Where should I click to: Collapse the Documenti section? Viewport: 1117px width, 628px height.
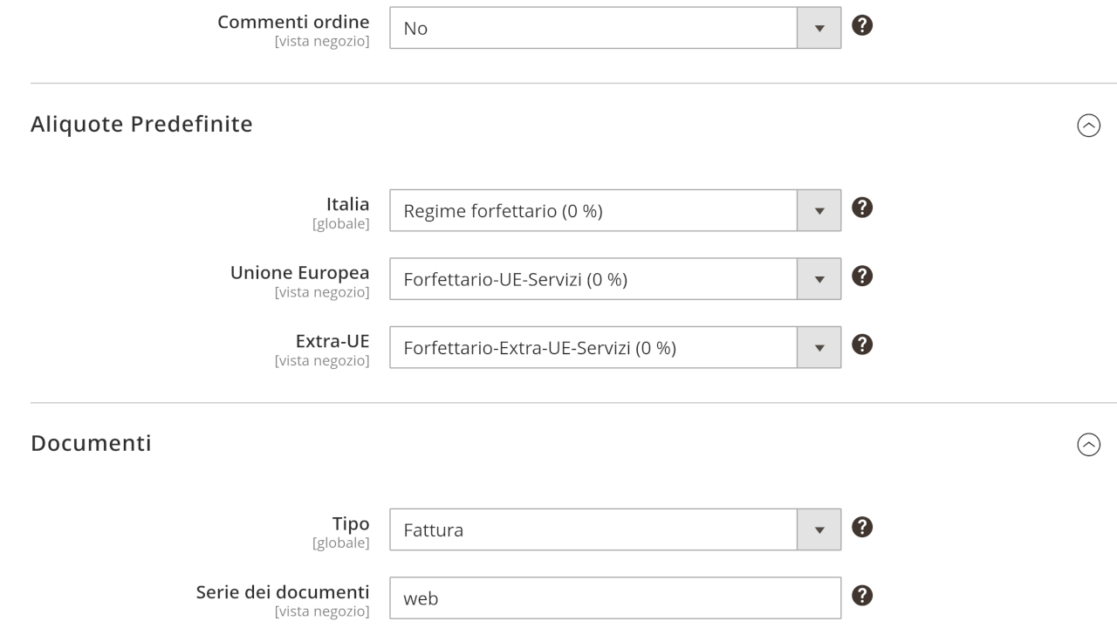click(x=1089, y=445)
